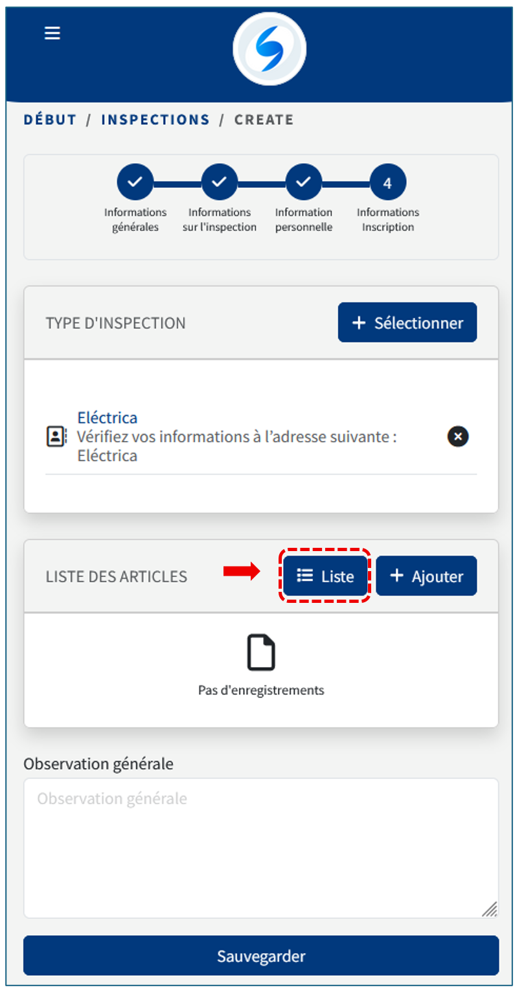Navigate to Début breadcrumb
Image resolution: width=515 pixels, height=994 pixels.
pos(50,120)
